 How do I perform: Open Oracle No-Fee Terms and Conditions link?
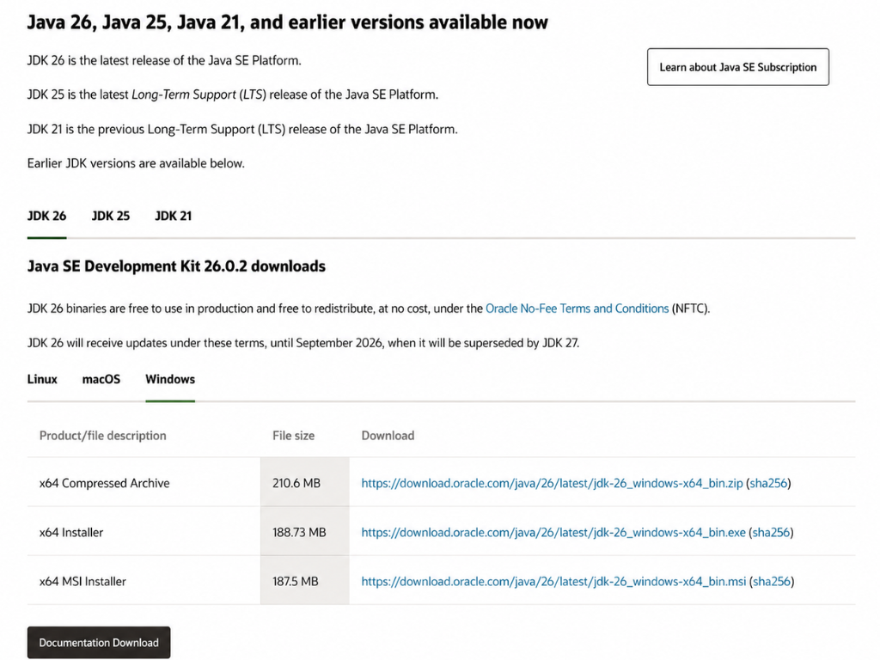click(x=577, y=309)
